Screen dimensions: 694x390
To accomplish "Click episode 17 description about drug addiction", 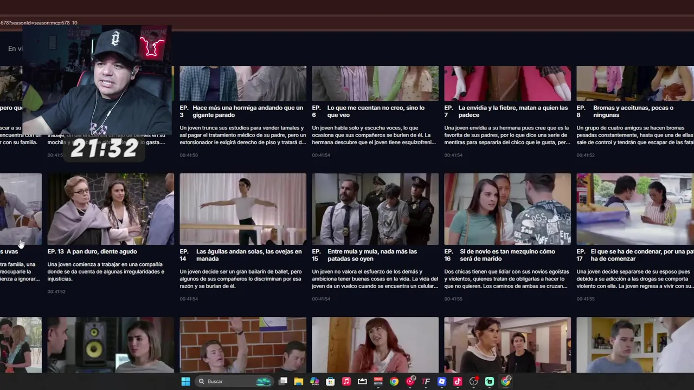I will (x=635, y=279).
